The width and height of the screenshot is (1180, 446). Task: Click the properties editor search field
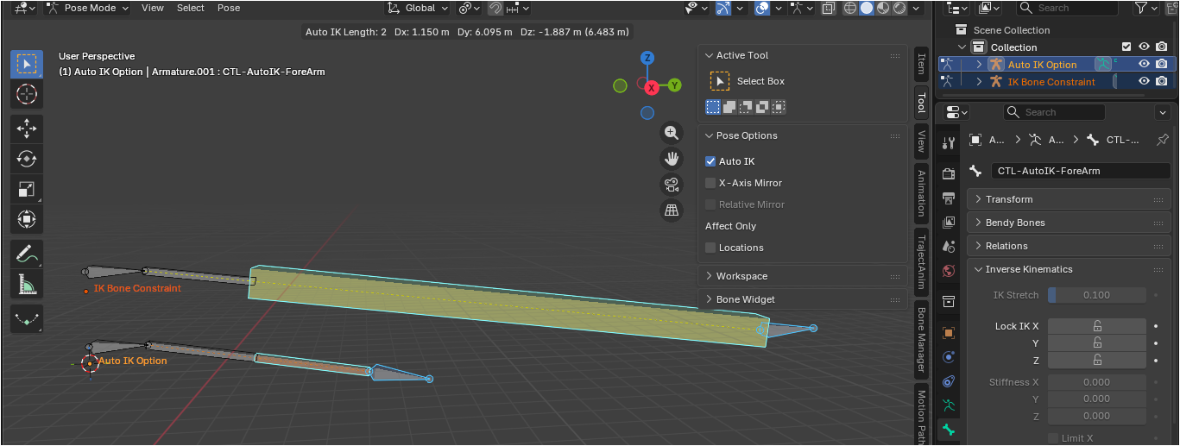[1054, 112]
